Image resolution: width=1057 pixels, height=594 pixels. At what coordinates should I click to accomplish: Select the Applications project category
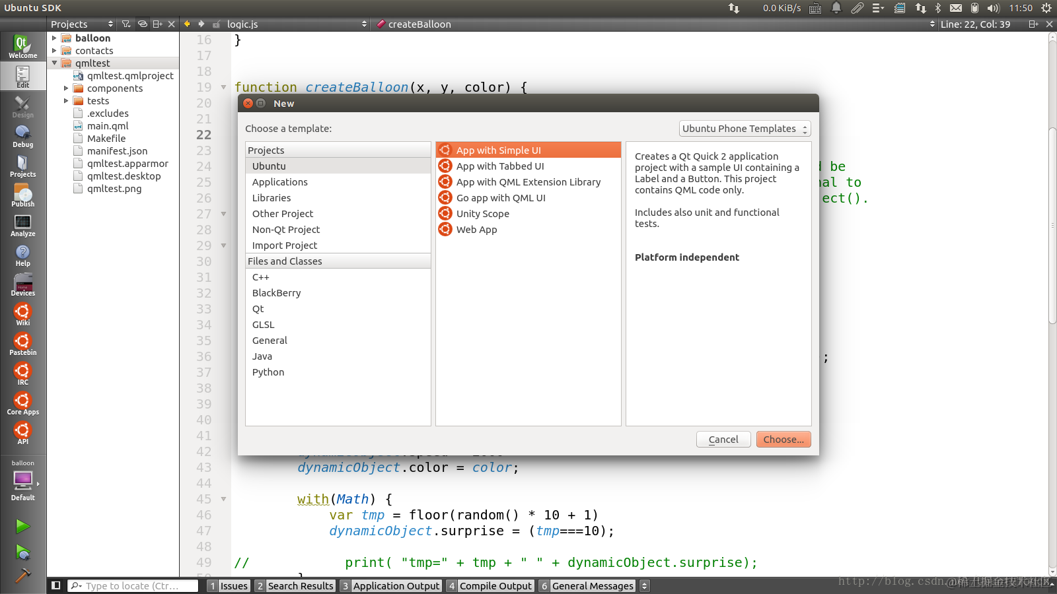(338, 182)
